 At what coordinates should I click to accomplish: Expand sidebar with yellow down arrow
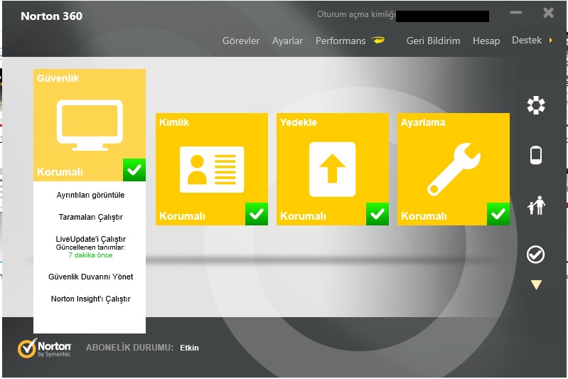click(536, 284)
